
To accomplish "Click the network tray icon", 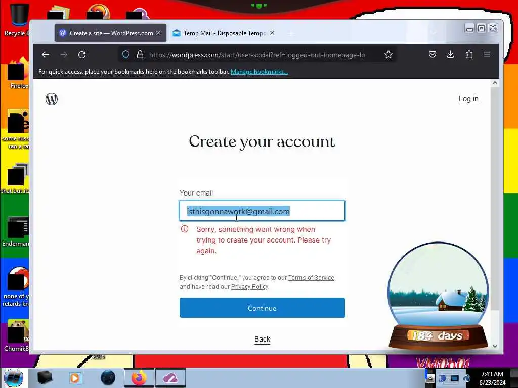I will [455, 378].
